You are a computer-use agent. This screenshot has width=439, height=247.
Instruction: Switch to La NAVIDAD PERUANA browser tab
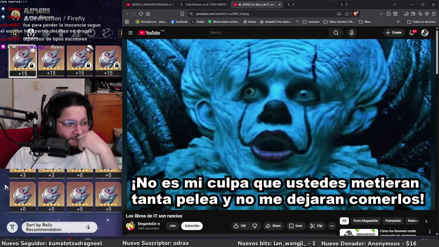pyautogui.click(x=150, y=4)
